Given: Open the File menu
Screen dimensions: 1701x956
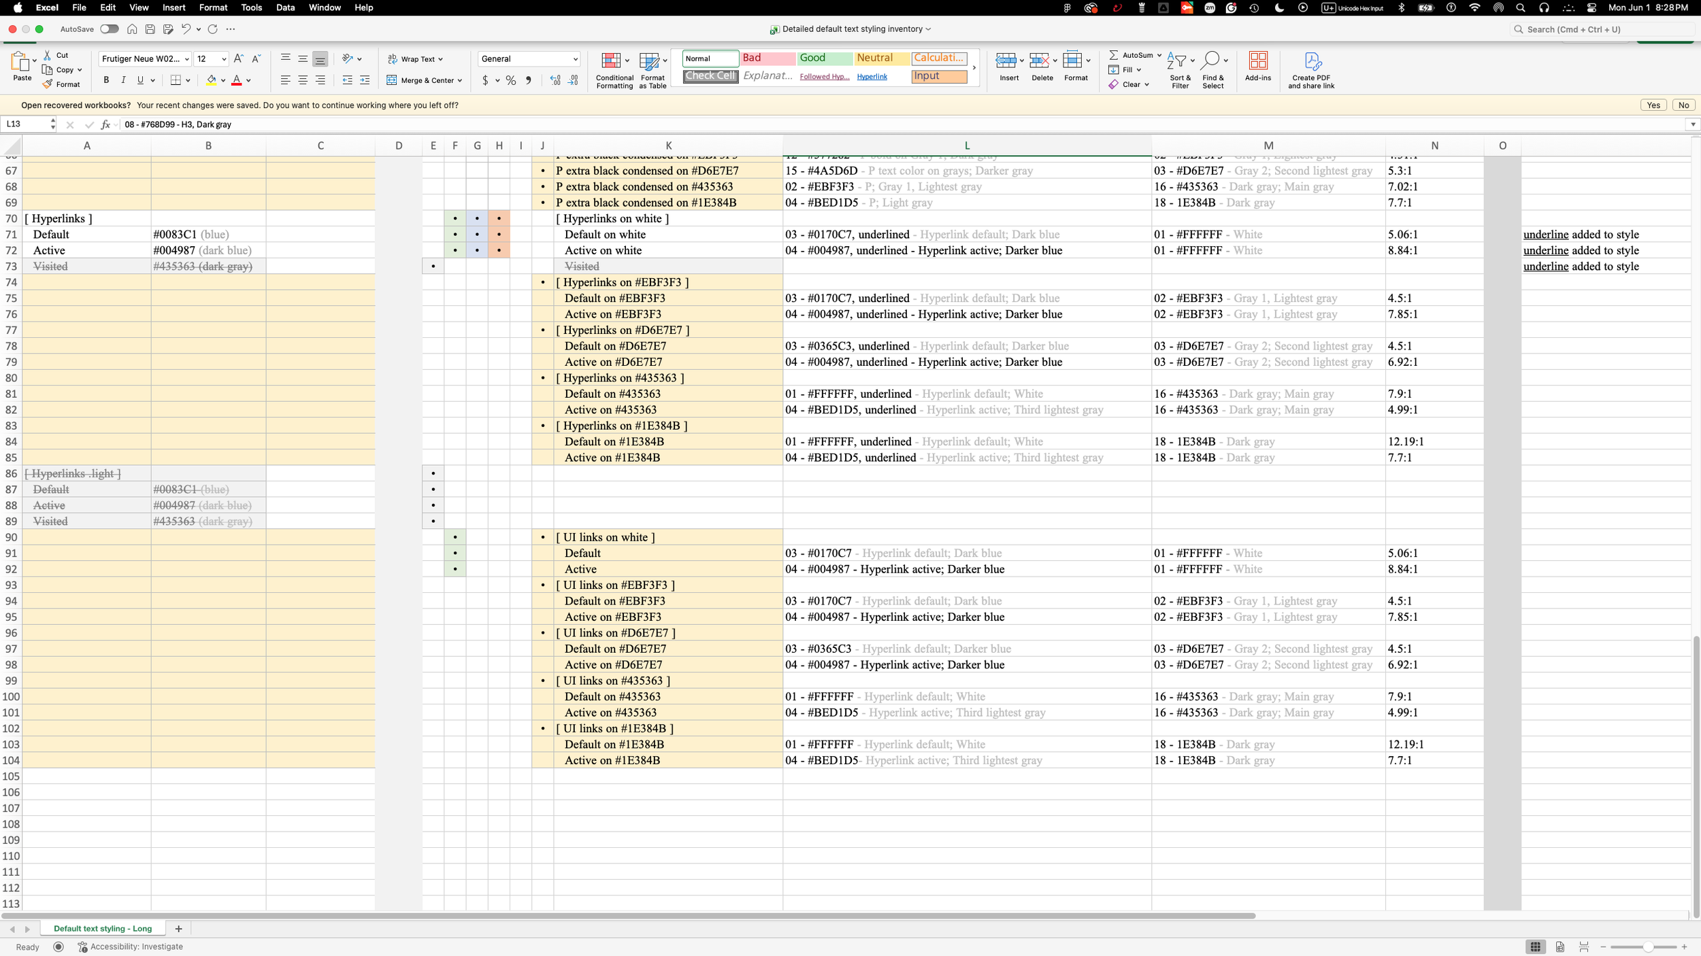Looking at the screenshot, I should [79, 7].
